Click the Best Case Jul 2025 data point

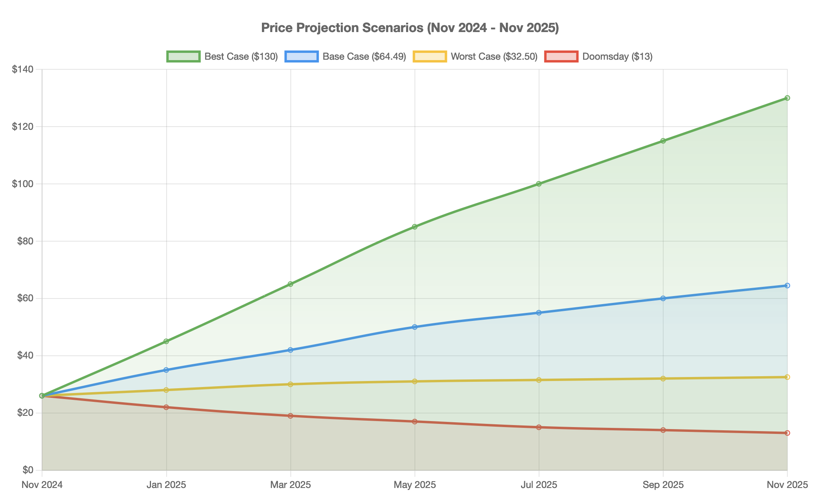coord(539,184)
